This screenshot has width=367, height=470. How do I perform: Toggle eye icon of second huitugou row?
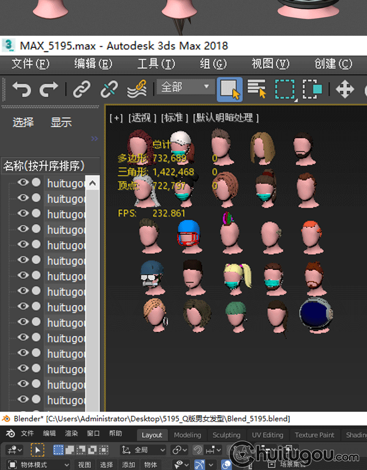point(23,198)
